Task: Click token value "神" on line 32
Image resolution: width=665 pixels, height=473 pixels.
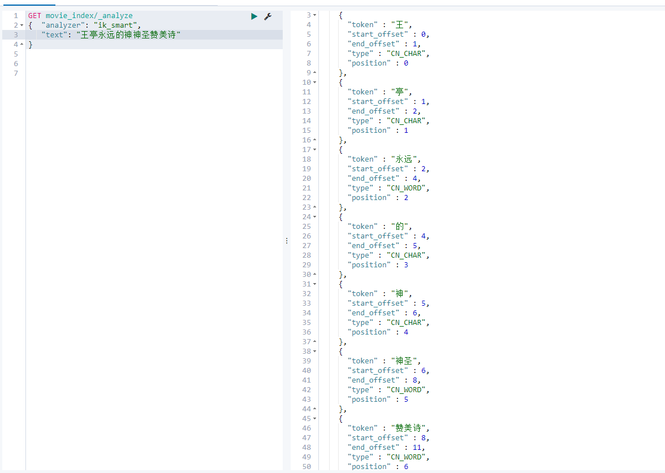Action: [x=399, y=294]
